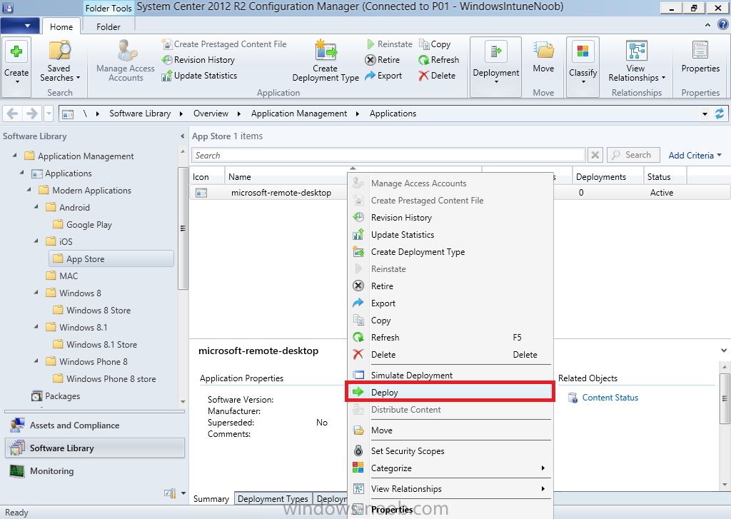Sort by the Deployments column header
The image size is (731, 519).
(607, 177)
